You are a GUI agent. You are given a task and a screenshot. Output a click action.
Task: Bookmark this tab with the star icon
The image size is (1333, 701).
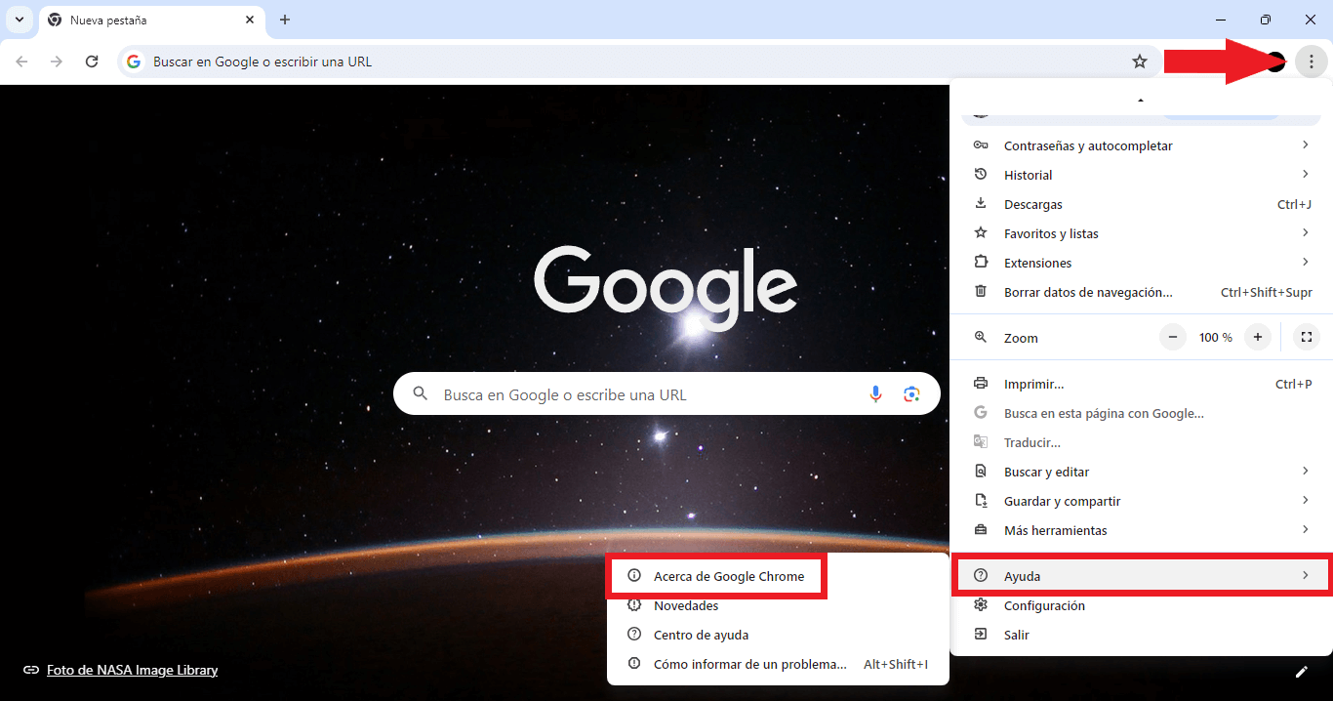pos(1140,62)
